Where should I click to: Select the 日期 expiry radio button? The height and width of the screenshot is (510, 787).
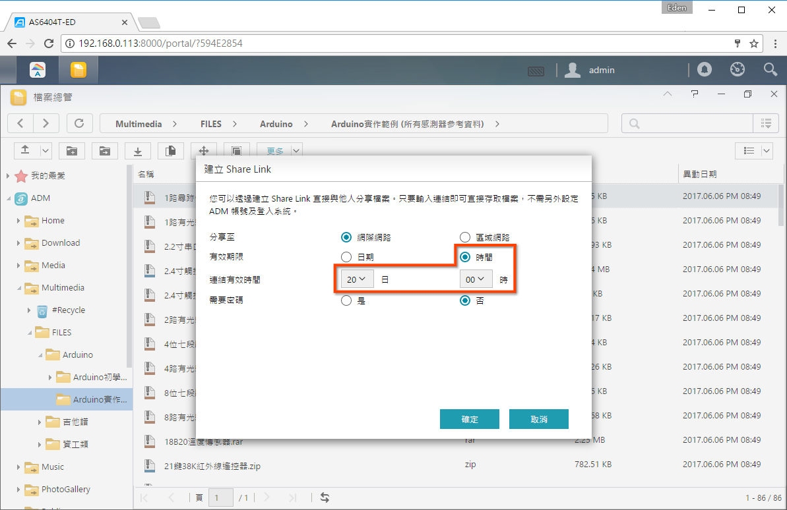coord(346,257)
